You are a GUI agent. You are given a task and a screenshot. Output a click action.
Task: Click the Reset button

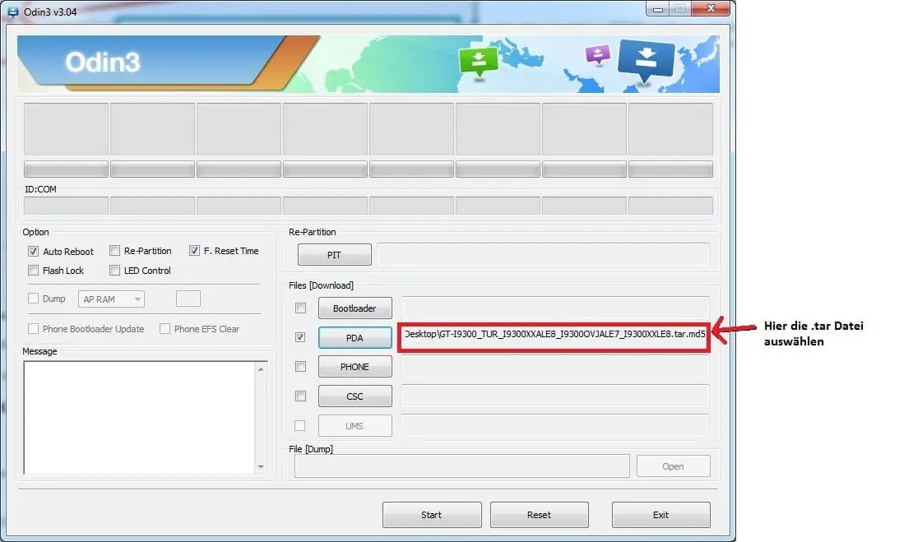pos(540,515)
